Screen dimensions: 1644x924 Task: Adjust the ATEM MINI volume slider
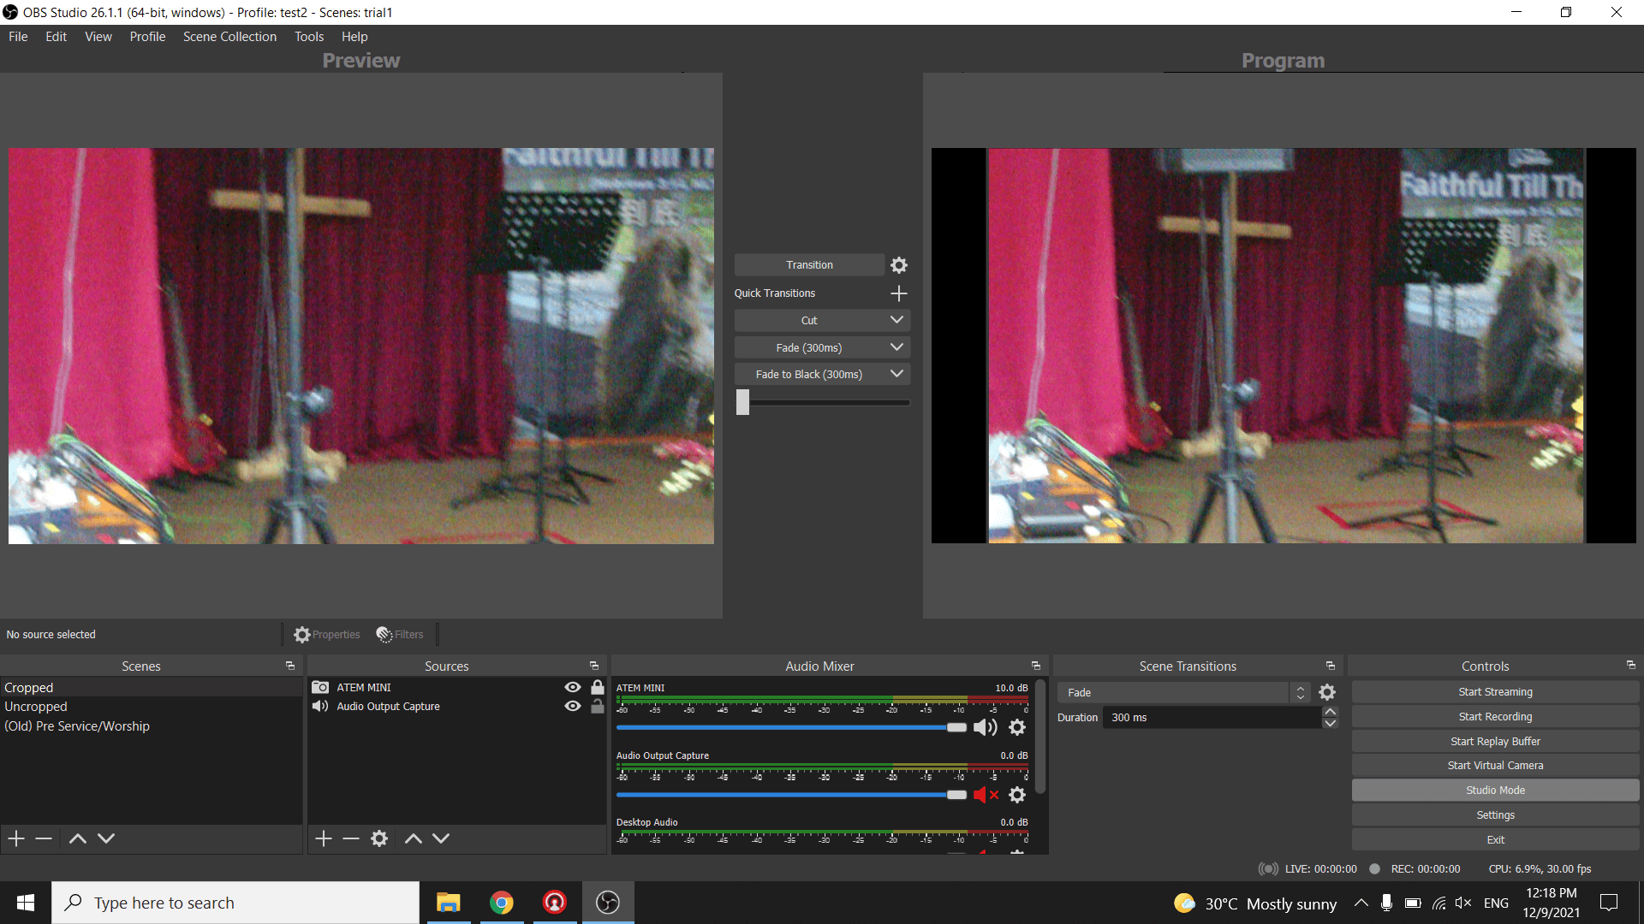956,727
